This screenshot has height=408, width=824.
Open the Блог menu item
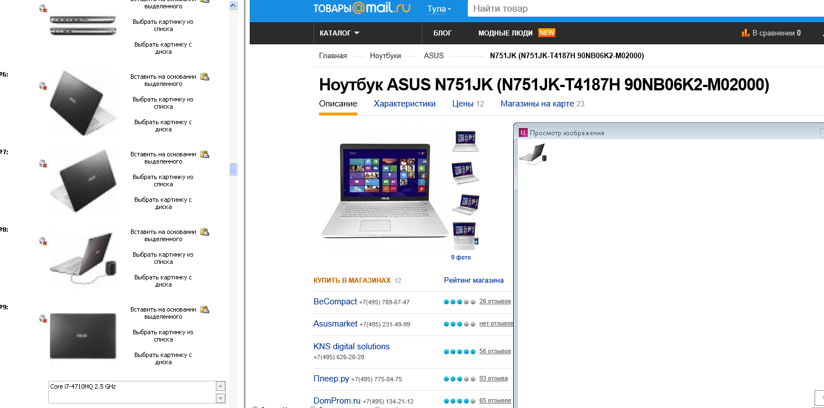pyautogui.click(x=443, y=33)
